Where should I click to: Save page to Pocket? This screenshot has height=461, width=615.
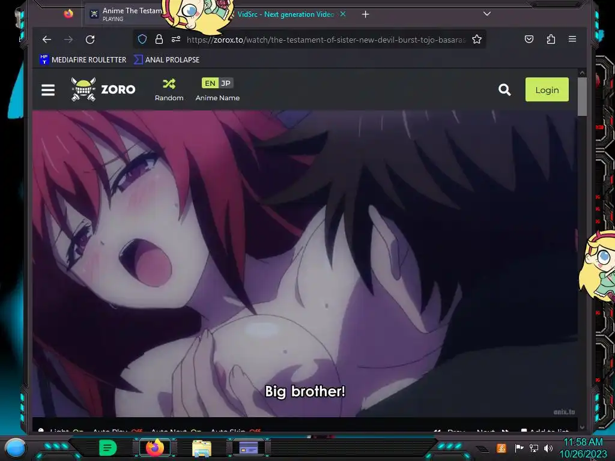point(529,39)
